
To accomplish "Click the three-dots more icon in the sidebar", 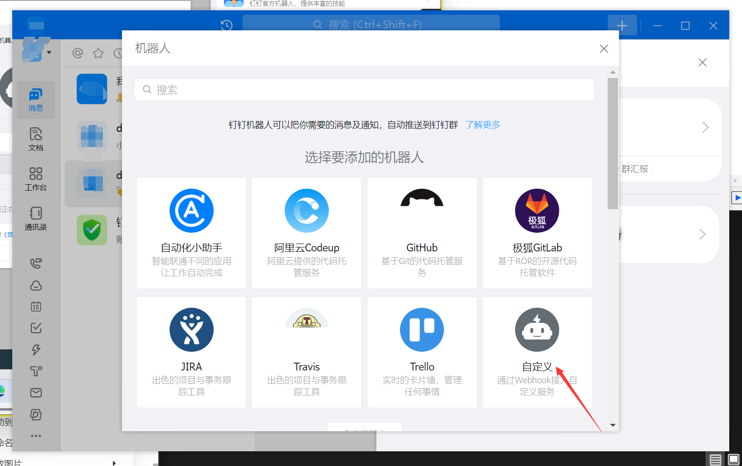I will pos(36,436).
